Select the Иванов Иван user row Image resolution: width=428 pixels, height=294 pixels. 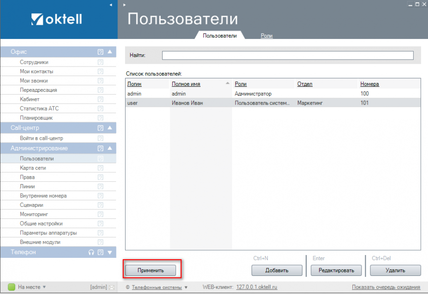coord(187,103)
